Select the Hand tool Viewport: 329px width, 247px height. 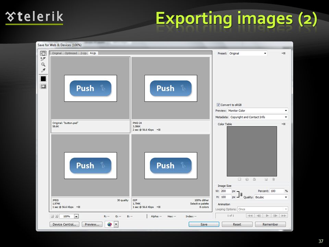tap(43, 53)
